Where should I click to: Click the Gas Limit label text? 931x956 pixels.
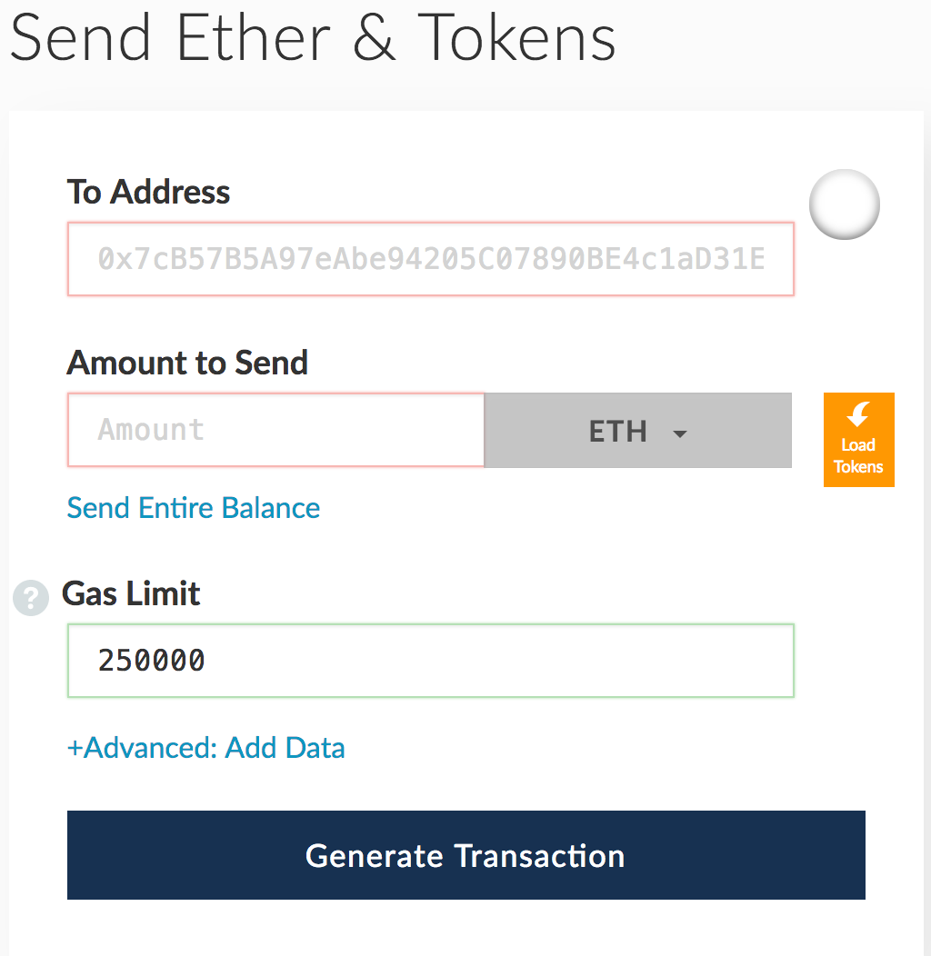[x=131, y=593]
